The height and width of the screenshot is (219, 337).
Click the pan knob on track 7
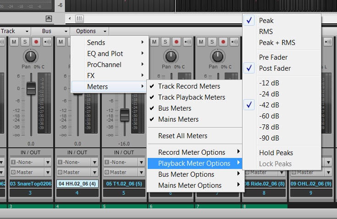point(218,56)
